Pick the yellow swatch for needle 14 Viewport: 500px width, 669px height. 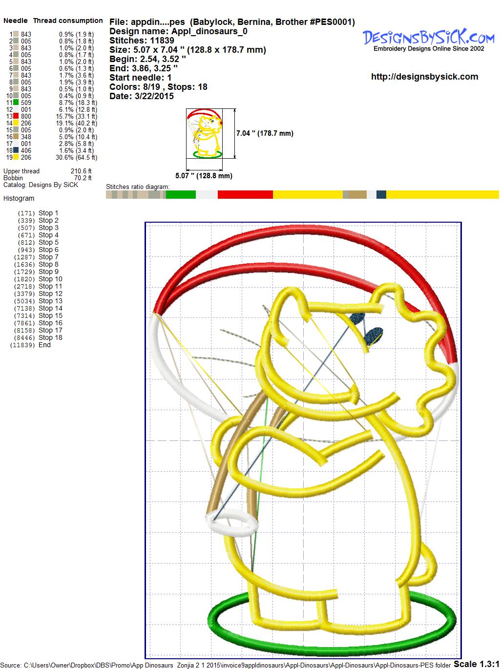[x=16, y=123]
